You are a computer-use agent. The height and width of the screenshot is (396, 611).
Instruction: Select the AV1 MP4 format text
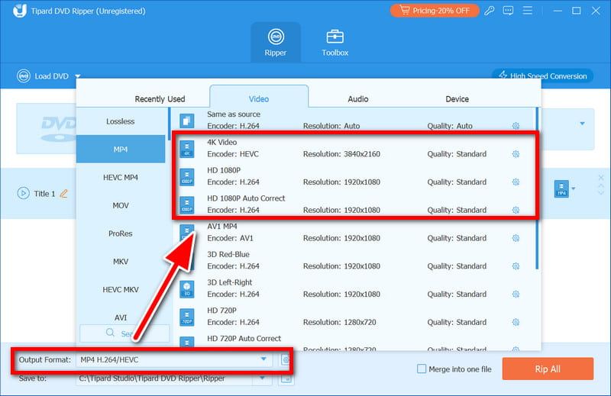point(222,226)
